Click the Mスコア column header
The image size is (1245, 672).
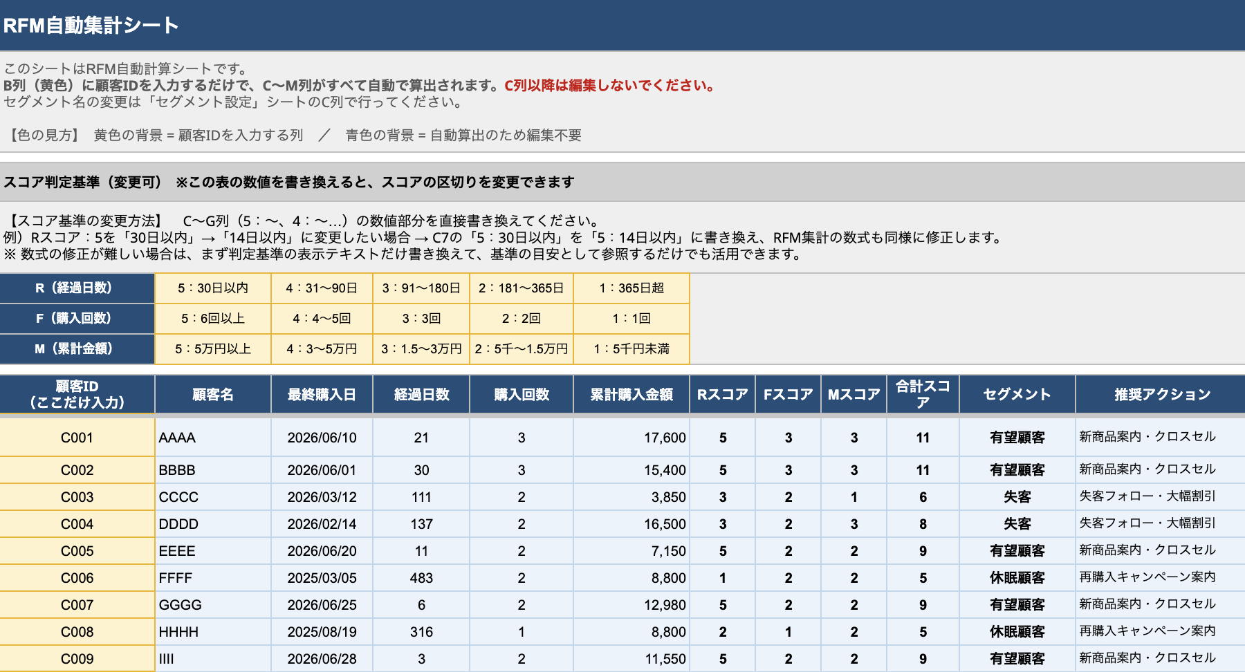854,395
